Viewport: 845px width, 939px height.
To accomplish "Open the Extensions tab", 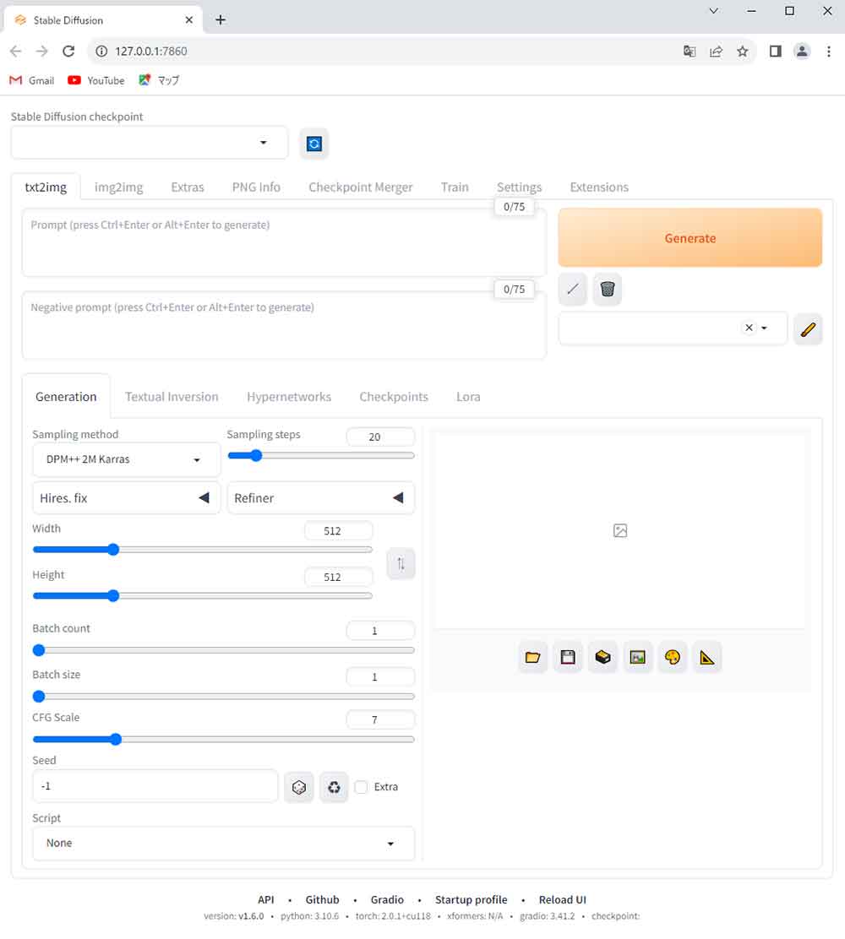I will tap(599, 187).
